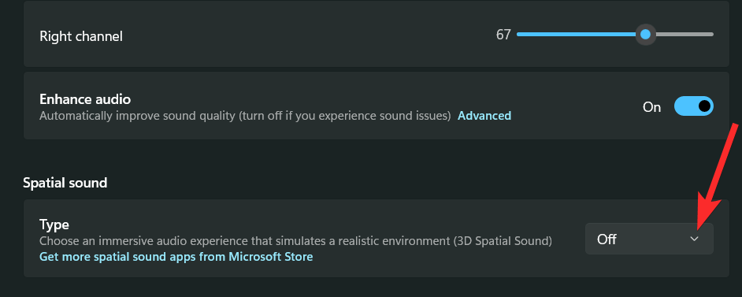The width and height of the screenshot is (742, 297).
Task: Click the Automatically improve sound quality description
Action: point(245,115)
